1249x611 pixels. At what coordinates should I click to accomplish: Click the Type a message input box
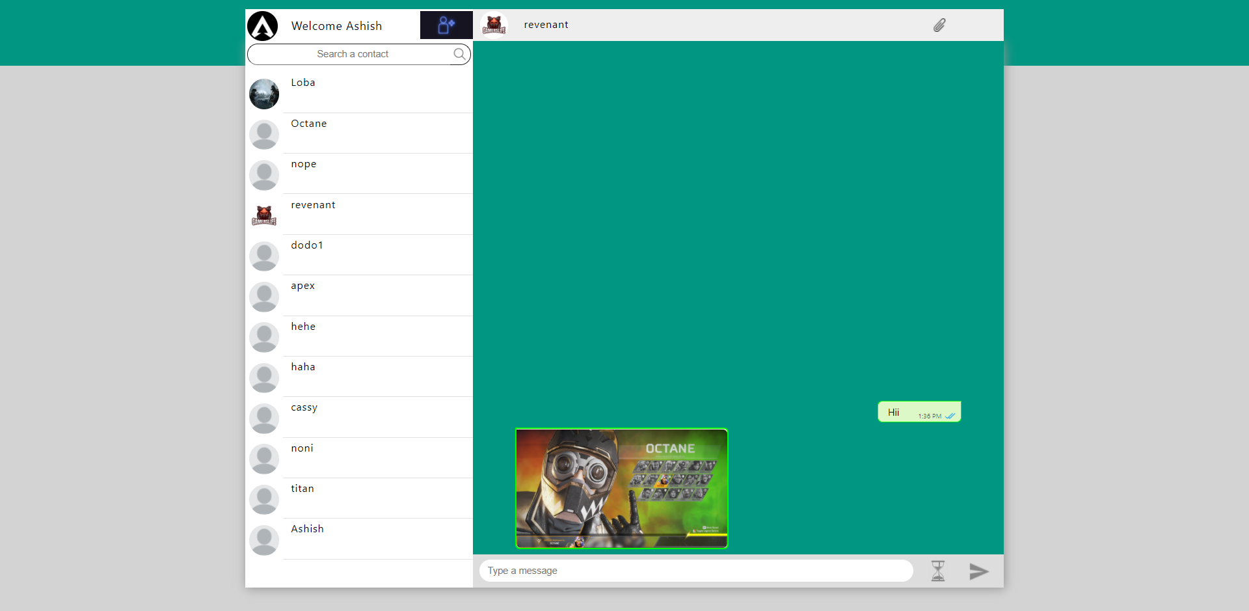(695, 571)
